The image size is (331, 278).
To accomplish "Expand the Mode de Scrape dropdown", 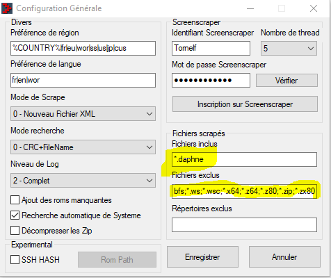I will pyautogui.click(x=83, y=114).
